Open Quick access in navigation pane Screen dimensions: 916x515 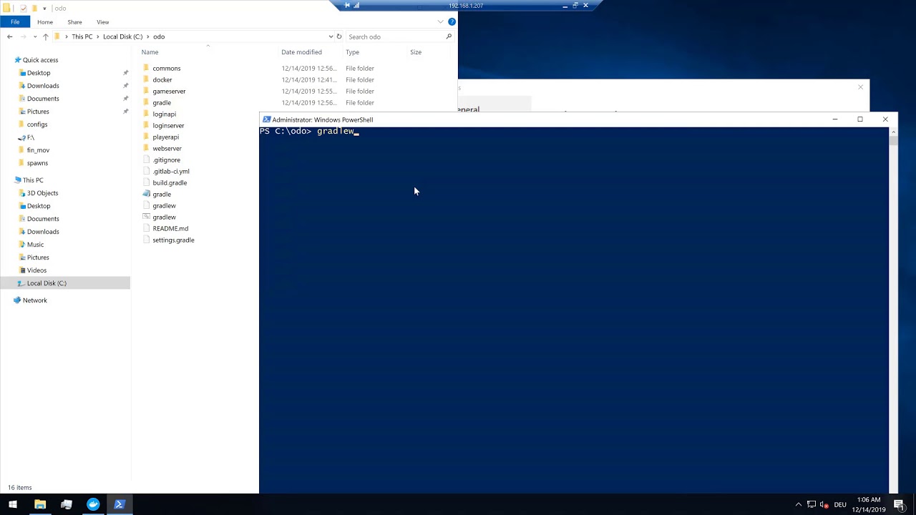[x=40, y=60]
